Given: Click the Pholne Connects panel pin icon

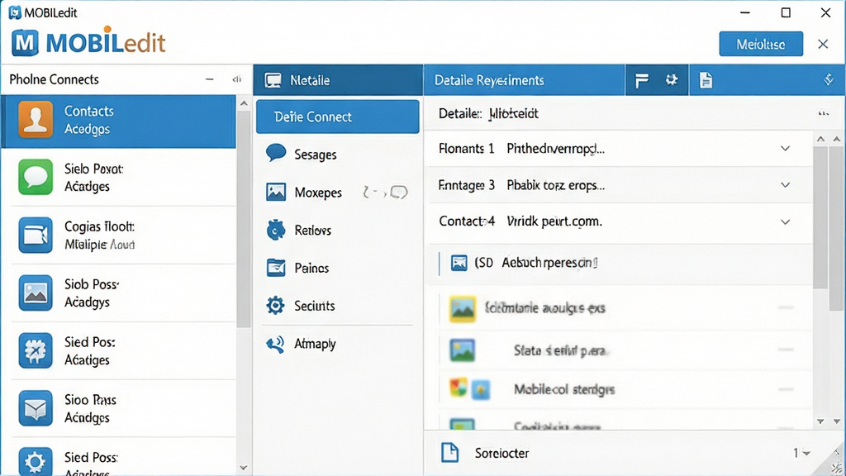Looking at the screenshot, I should coord(237,79).
